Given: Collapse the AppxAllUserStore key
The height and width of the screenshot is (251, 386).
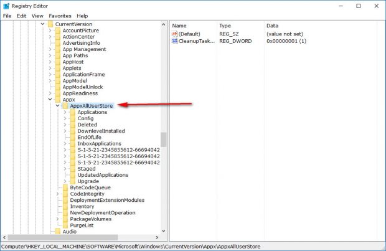Looking at the screenshot, I should [58, 105].
